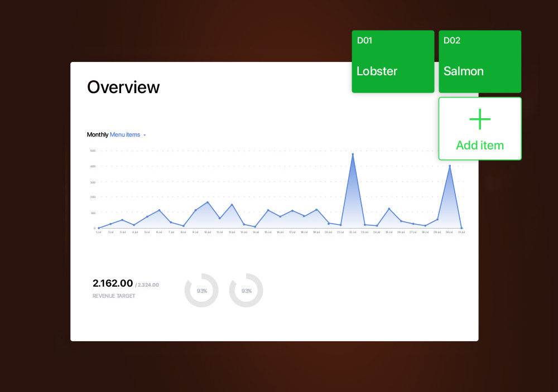Click the D01 code on Lobster card
This screenshot has width=558, height=392.
pos(364,41)
